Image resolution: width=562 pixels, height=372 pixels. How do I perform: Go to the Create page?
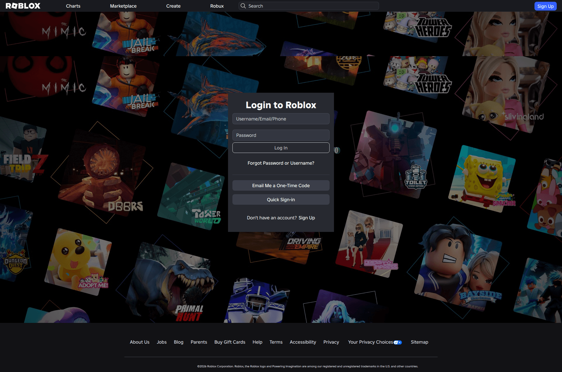coord(173,6)
